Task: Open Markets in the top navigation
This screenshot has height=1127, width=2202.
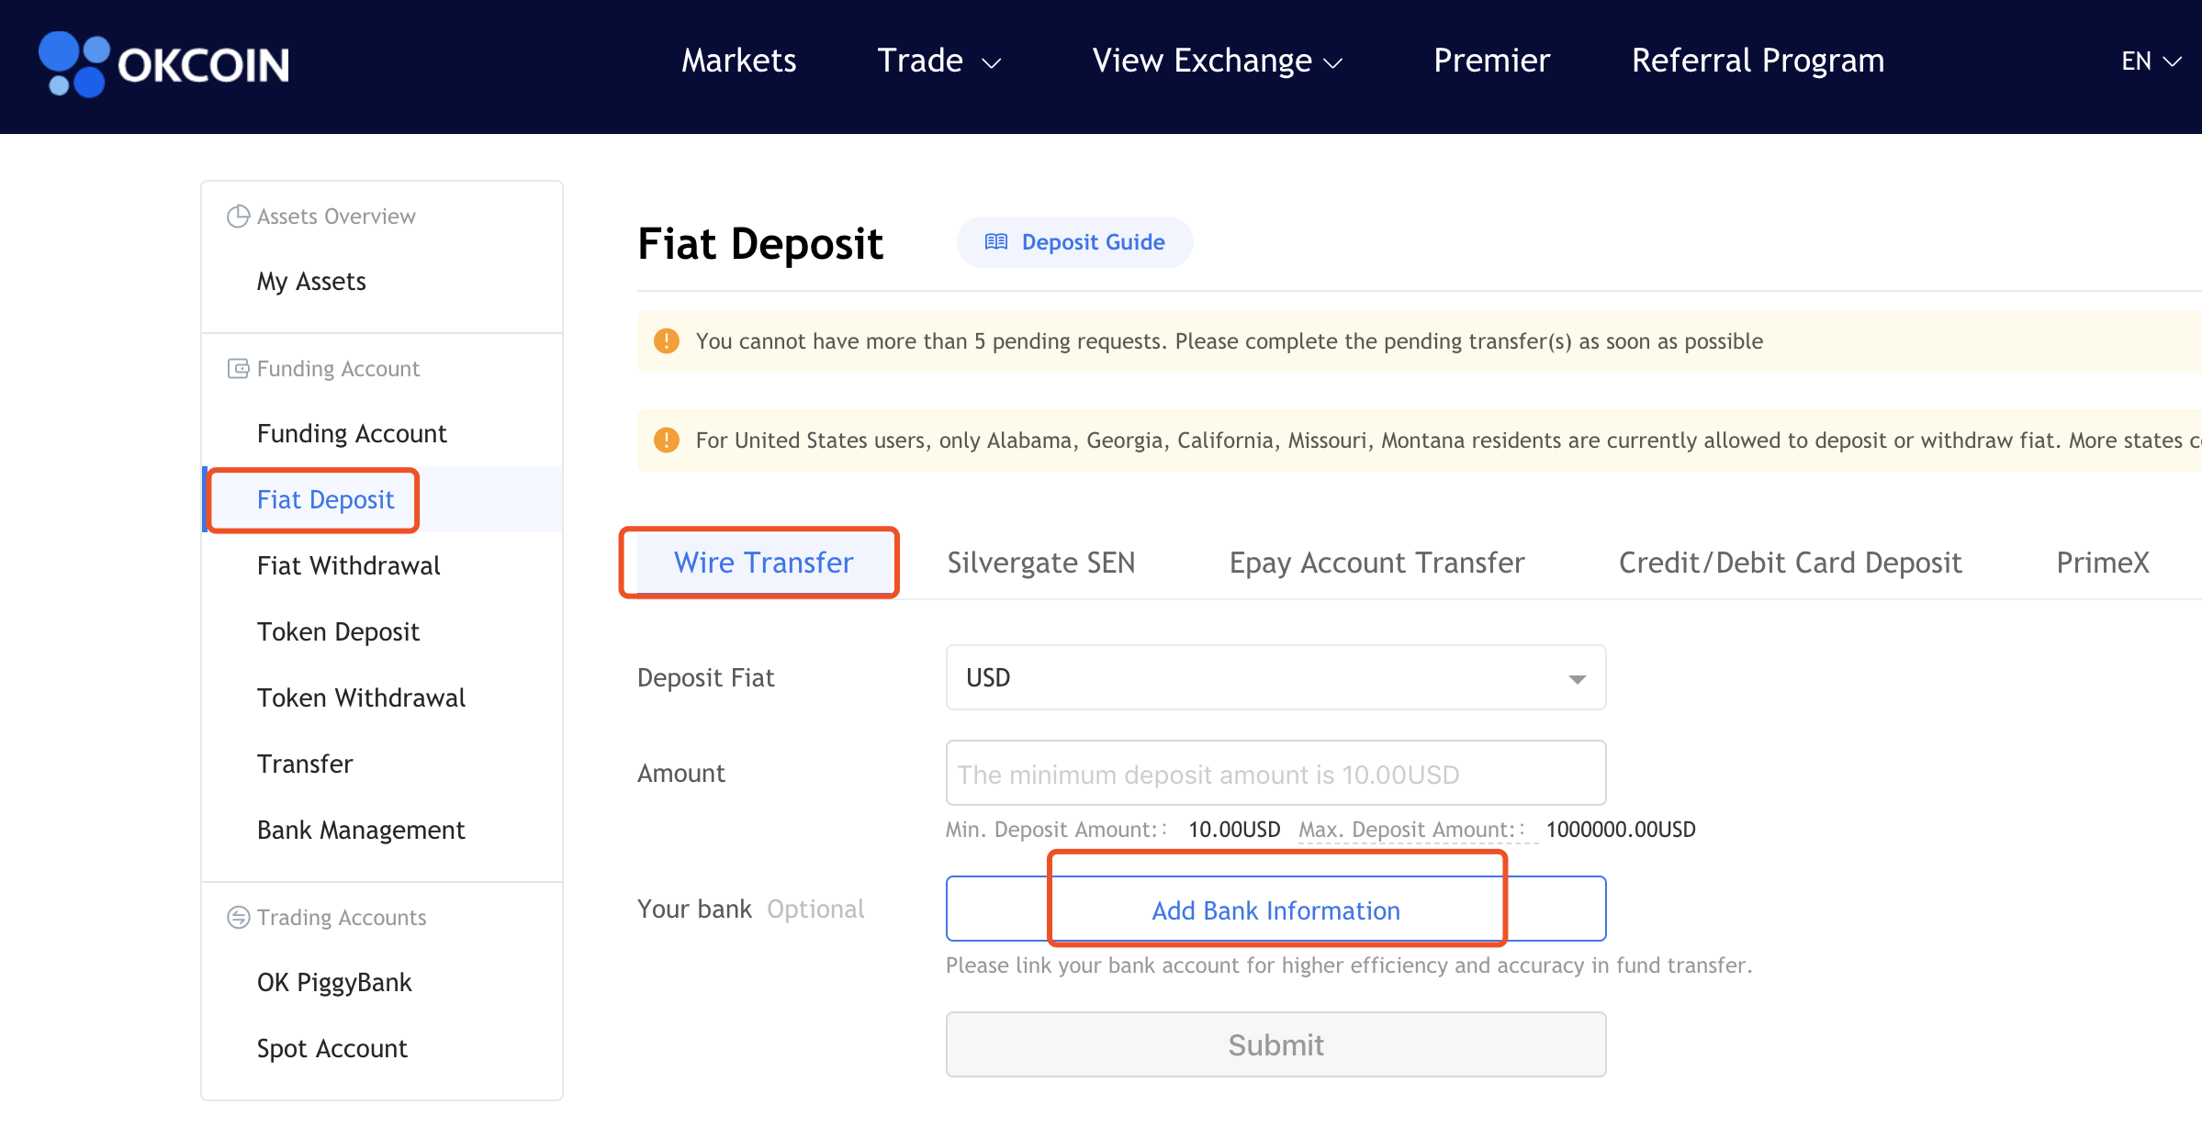Action: (x=738, y=61)
